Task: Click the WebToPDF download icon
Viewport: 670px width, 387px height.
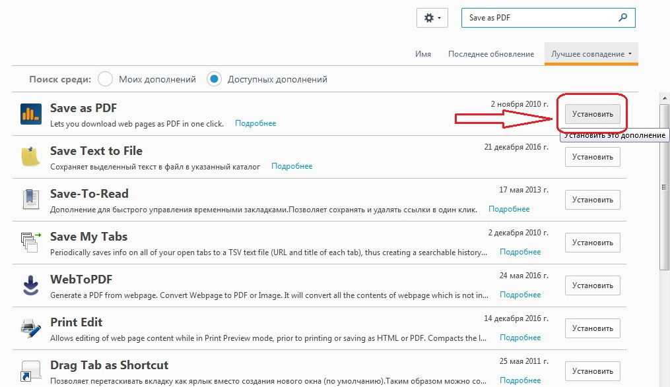Action: 30,285
